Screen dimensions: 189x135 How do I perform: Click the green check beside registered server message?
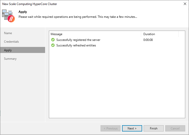(x=53, y=40)
